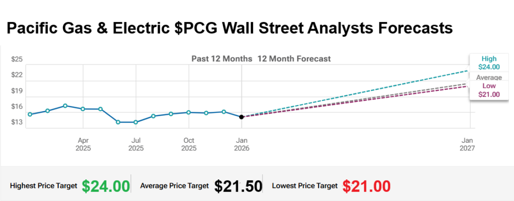Click the $13 label on the price axis

pyautogui.click(x=17, y=122)
